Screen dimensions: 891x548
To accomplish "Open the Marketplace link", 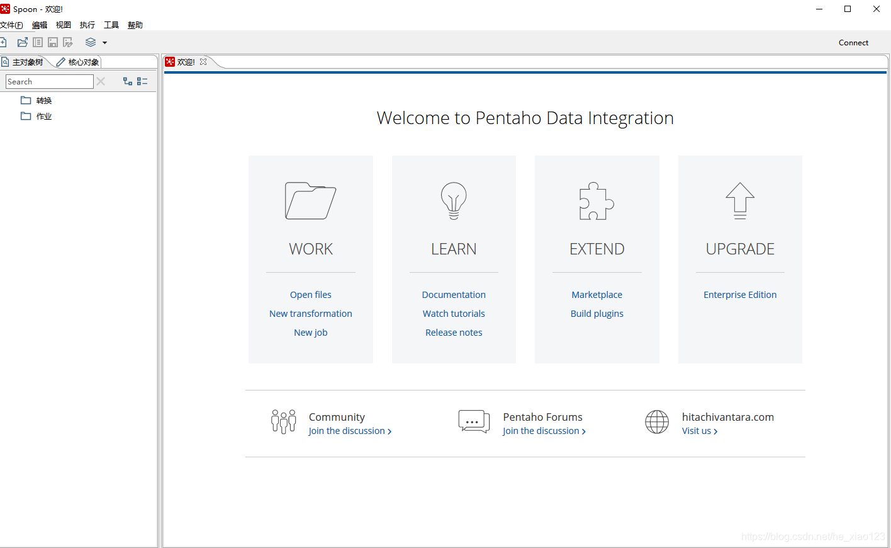I will coord(597,295).
